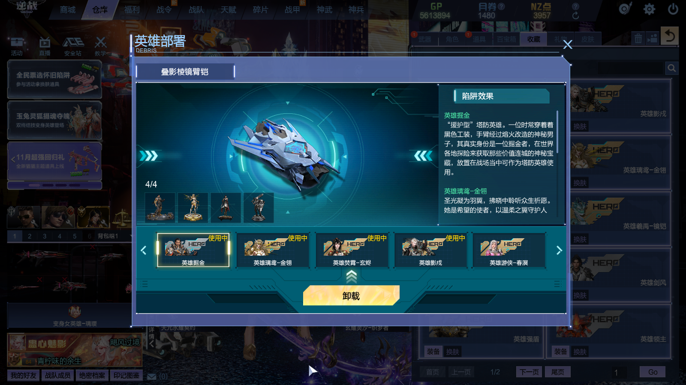Expand hero list with upward double chevron
The image size is (686, 385).
pos(352,277)
